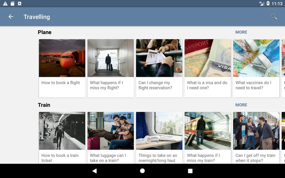This screenshot has height=178, width=285.
Task: Tap the Android recent apps square button
Action: click(x=190, y=171)
